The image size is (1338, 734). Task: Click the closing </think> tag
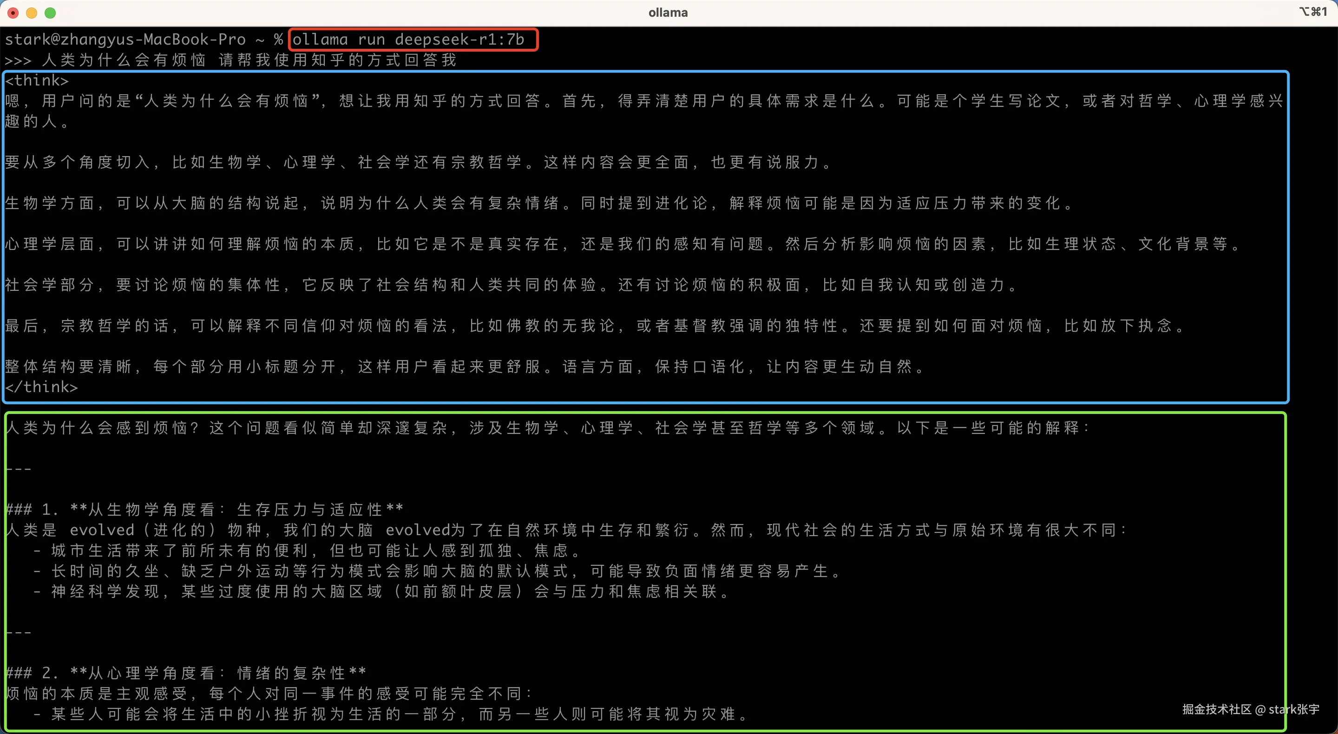[x=41, y=387]
